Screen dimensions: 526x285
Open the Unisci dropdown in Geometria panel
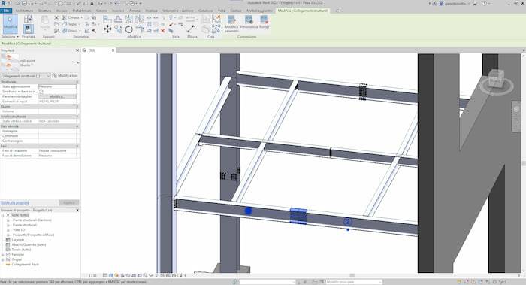click(x=80, y=31)
